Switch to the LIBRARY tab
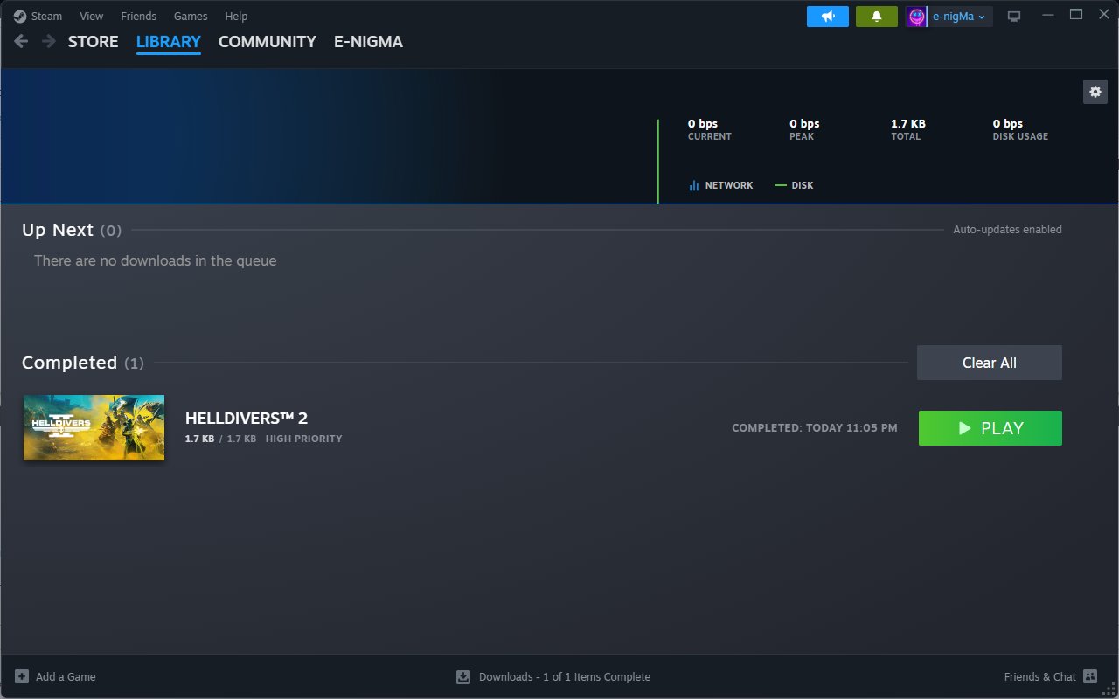 click(x=168, y=42)
